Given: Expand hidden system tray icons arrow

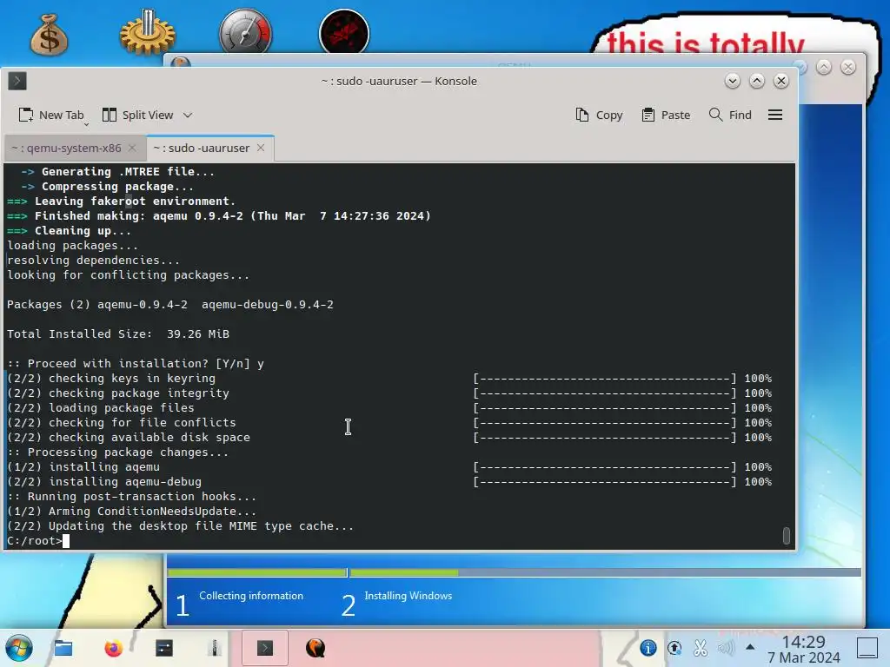Looking at the screenshot, I should tap(750, 647).
